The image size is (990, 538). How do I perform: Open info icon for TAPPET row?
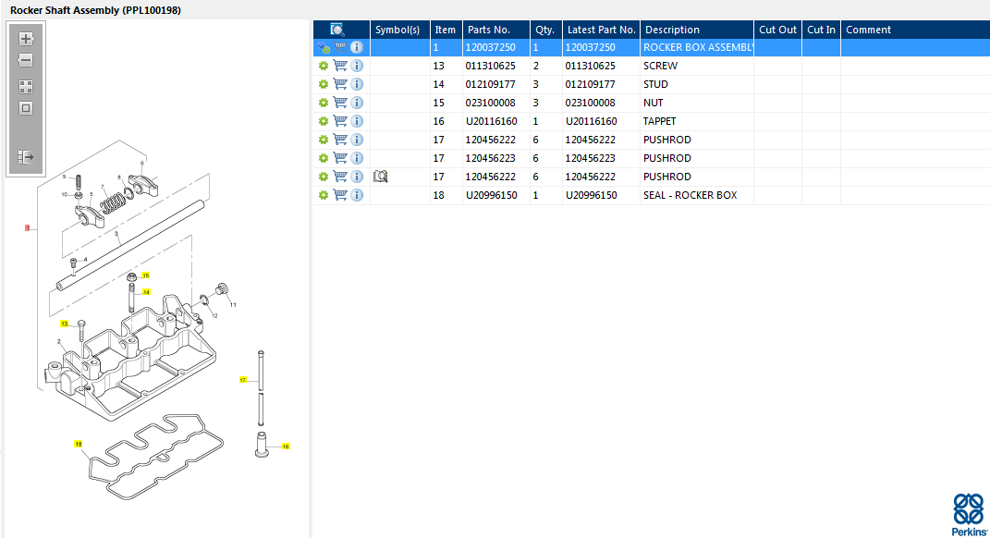(x=357, y=121)
